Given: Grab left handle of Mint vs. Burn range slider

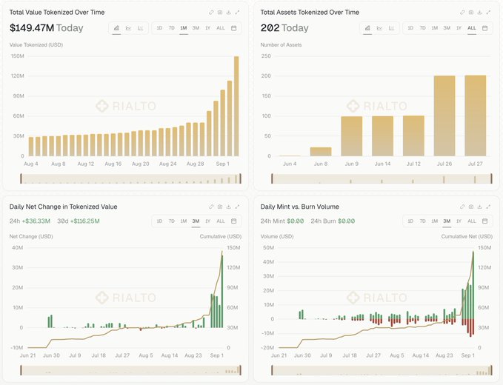Looking at the screenshot, I should coord(273,370).
